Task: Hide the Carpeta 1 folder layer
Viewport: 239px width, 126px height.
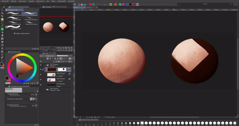Action: tap(41, 65)
